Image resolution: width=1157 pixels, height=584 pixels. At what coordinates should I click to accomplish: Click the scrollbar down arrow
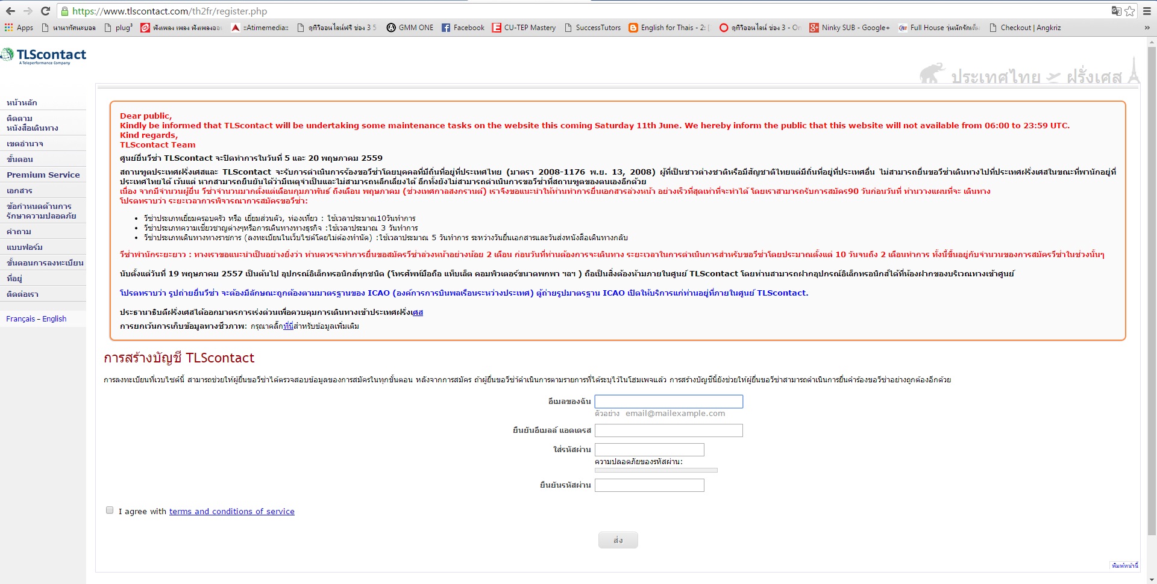tap(1152, 579)
